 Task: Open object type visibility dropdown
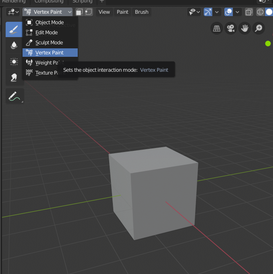[x=194, y=12]
